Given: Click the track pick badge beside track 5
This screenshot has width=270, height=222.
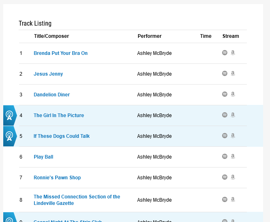Looking at the screenshot, I should tap(9, 136).
